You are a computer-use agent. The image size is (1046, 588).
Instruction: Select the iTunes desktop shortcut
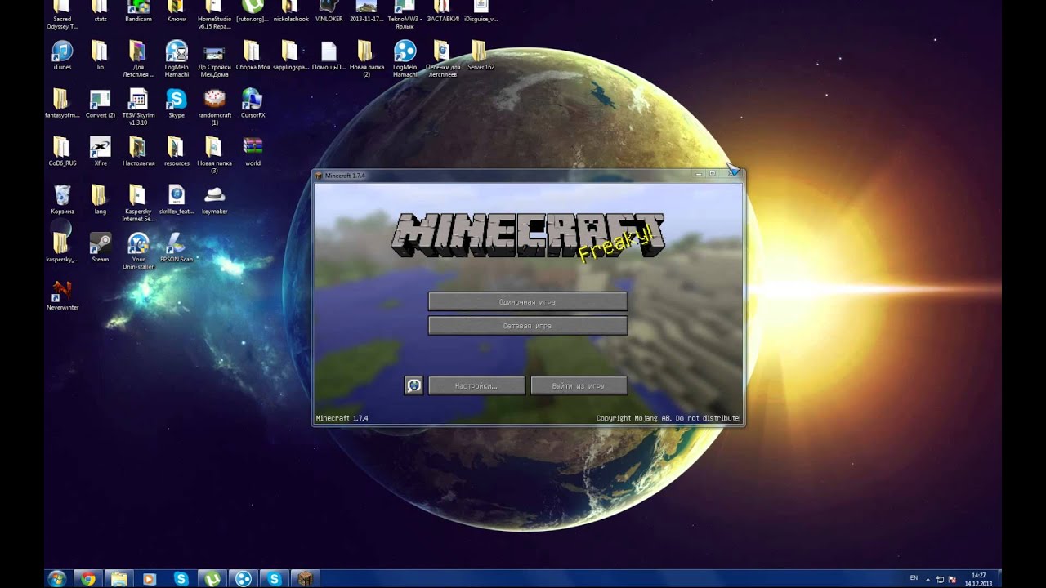[x=62, y=56]
